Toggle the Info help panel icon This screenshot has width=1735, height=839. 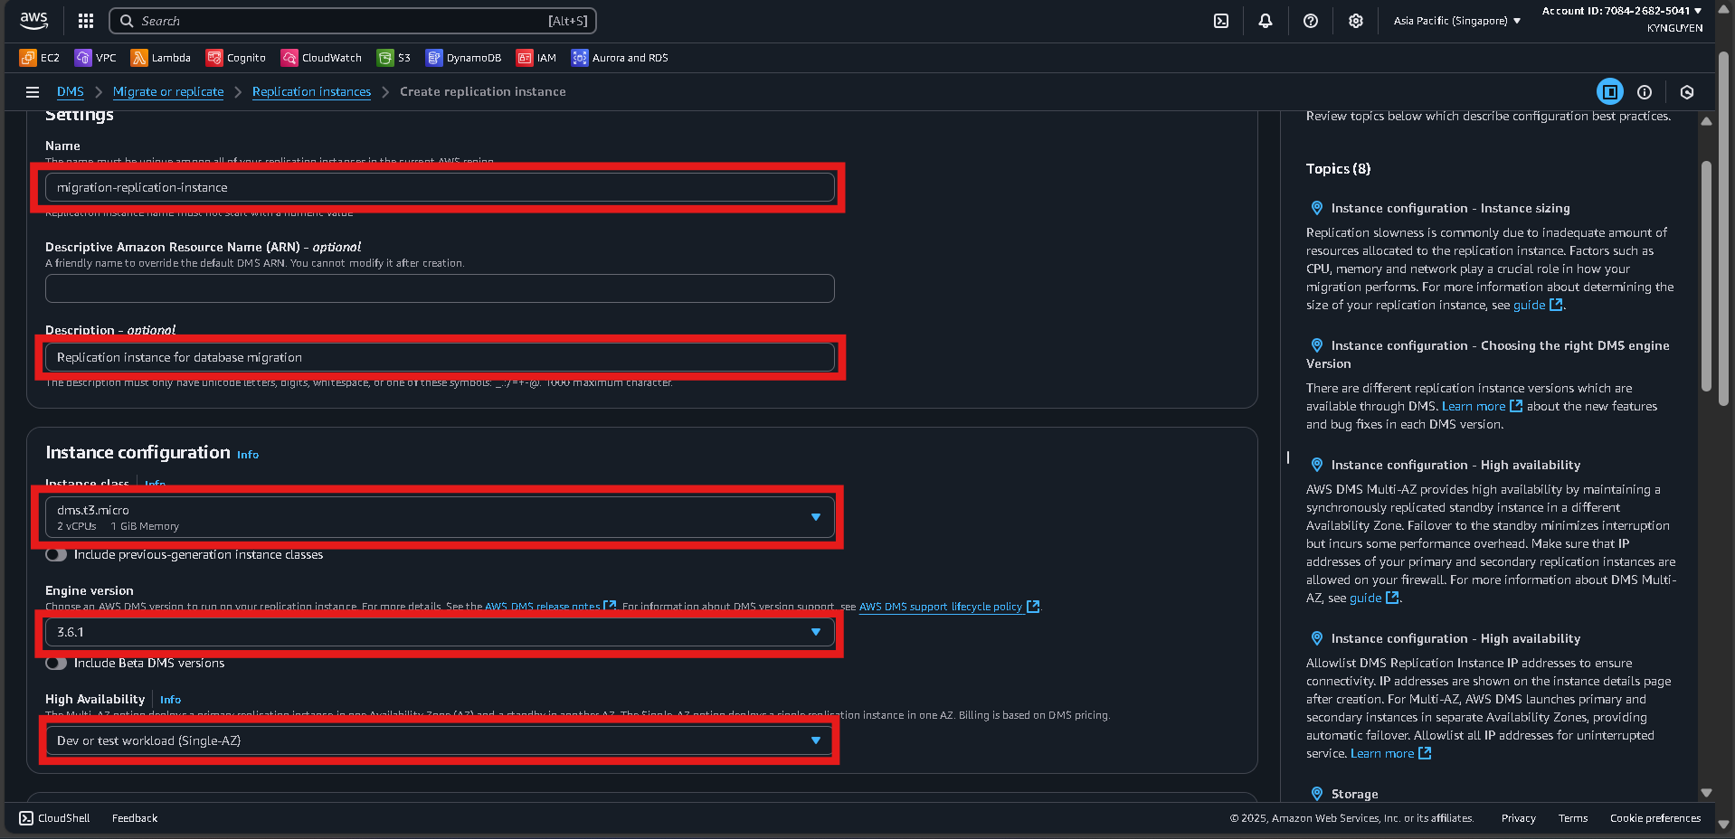click(1645, 91)
